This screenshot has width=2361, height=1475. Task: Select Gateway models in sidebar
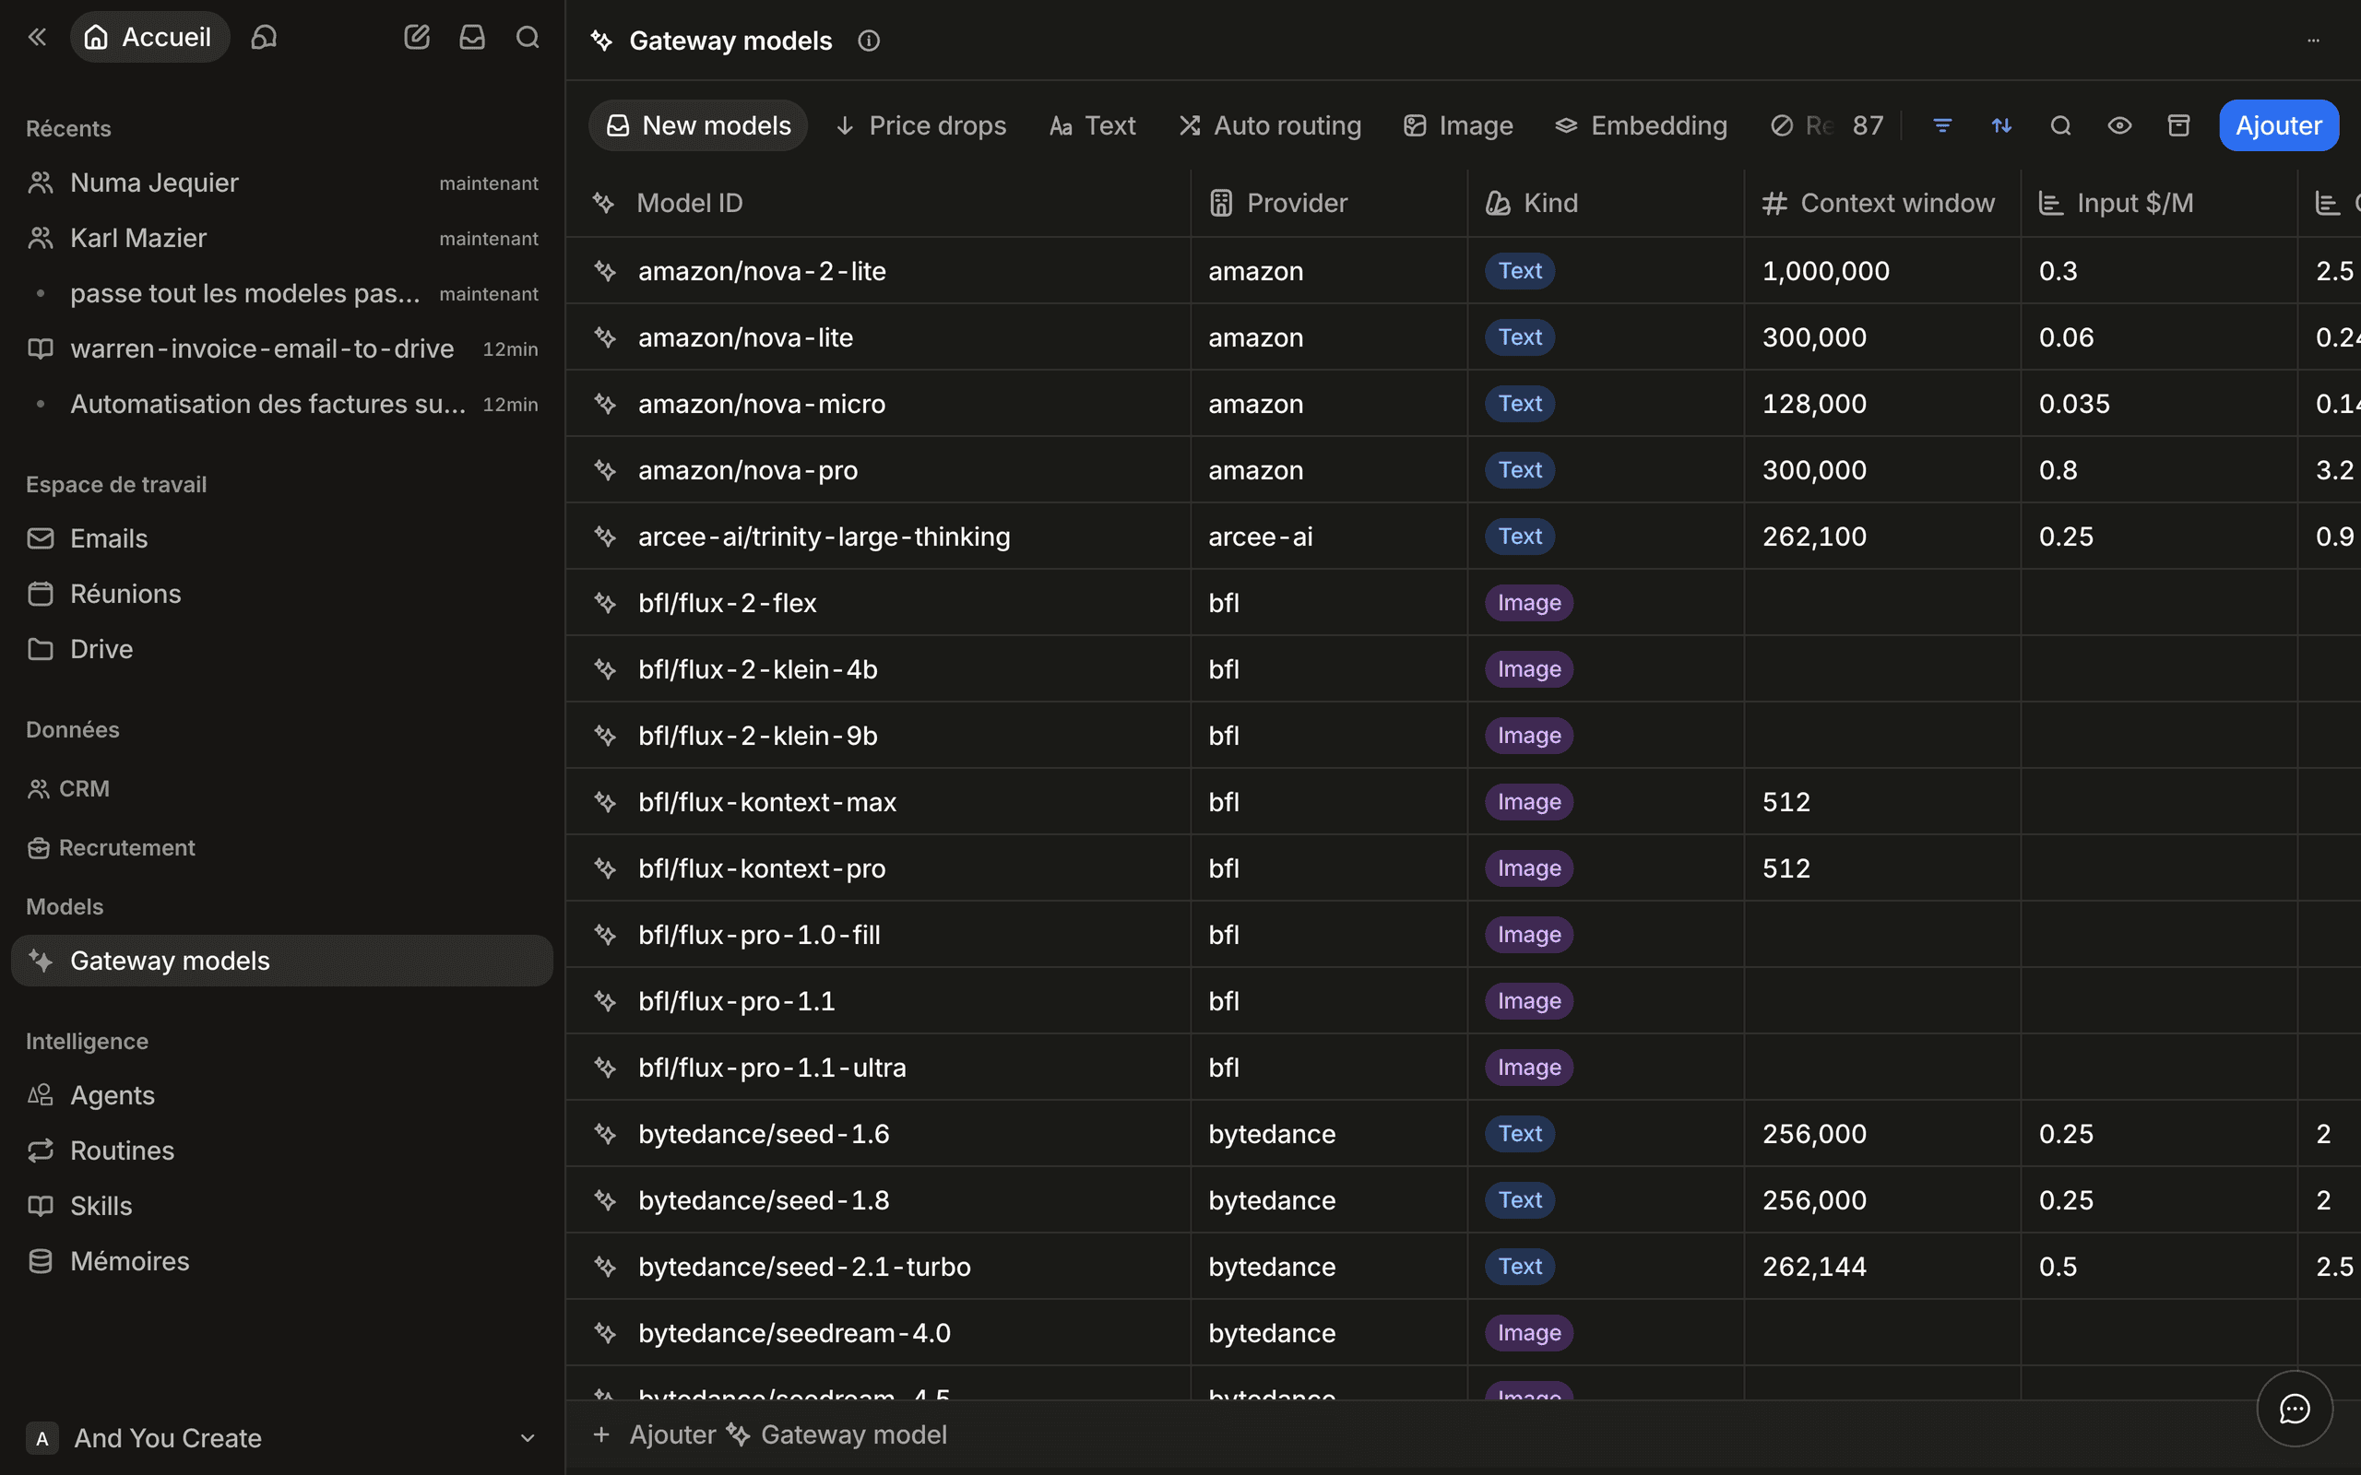pos(282,961)
